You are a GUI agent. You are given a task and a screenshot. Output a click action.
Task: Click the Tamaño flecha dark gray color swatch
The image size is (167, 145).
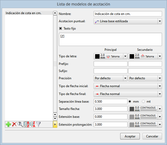[132, 109]
